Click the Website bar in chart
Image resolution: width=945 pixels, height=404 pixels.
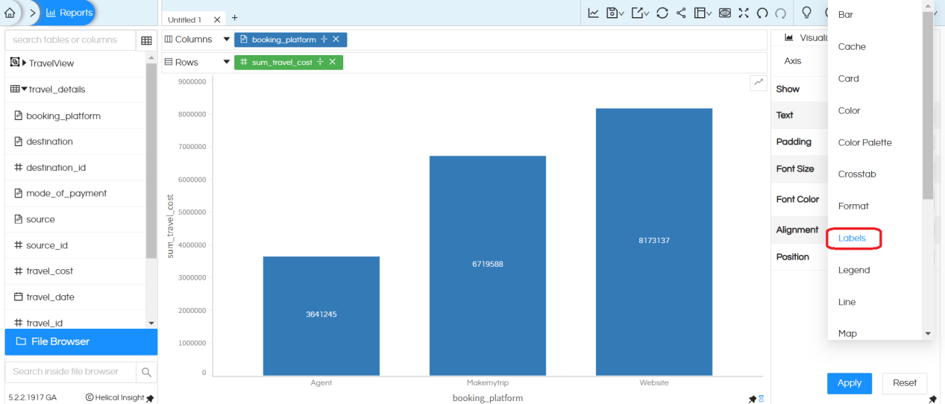point(654,242)
